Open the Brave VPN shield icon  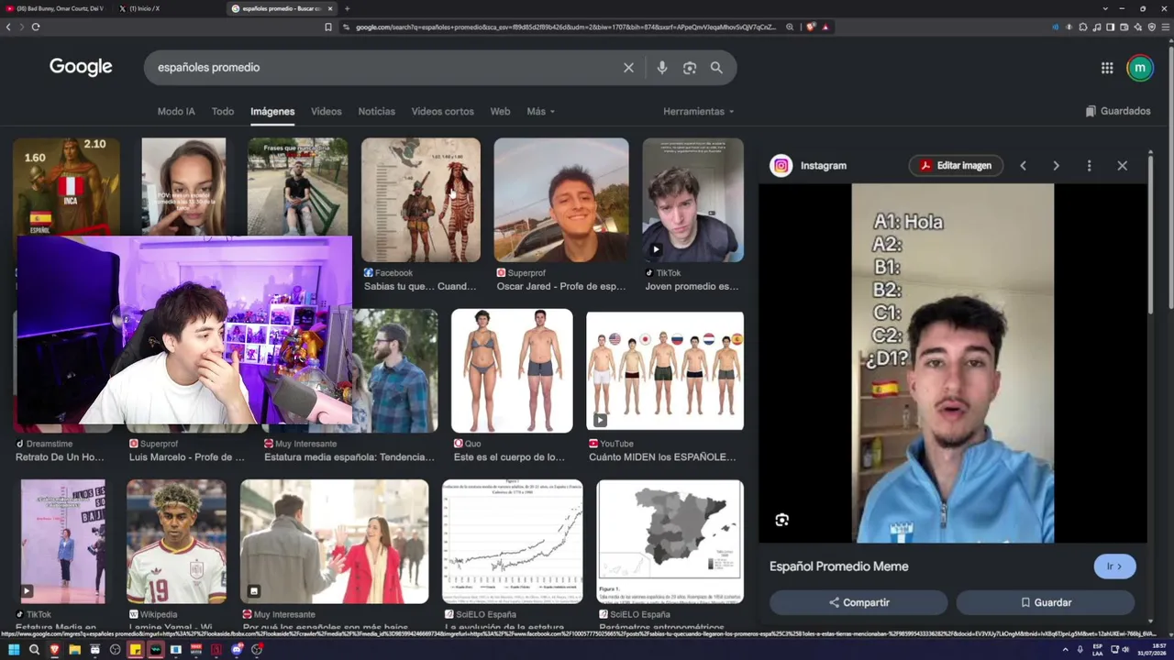[1152, 27]
